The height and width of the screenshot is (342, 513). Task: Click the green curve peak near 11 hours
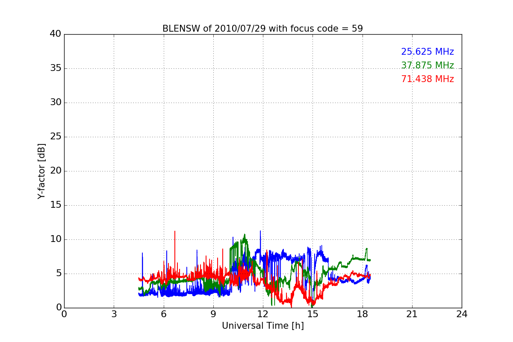coord(245,235)
